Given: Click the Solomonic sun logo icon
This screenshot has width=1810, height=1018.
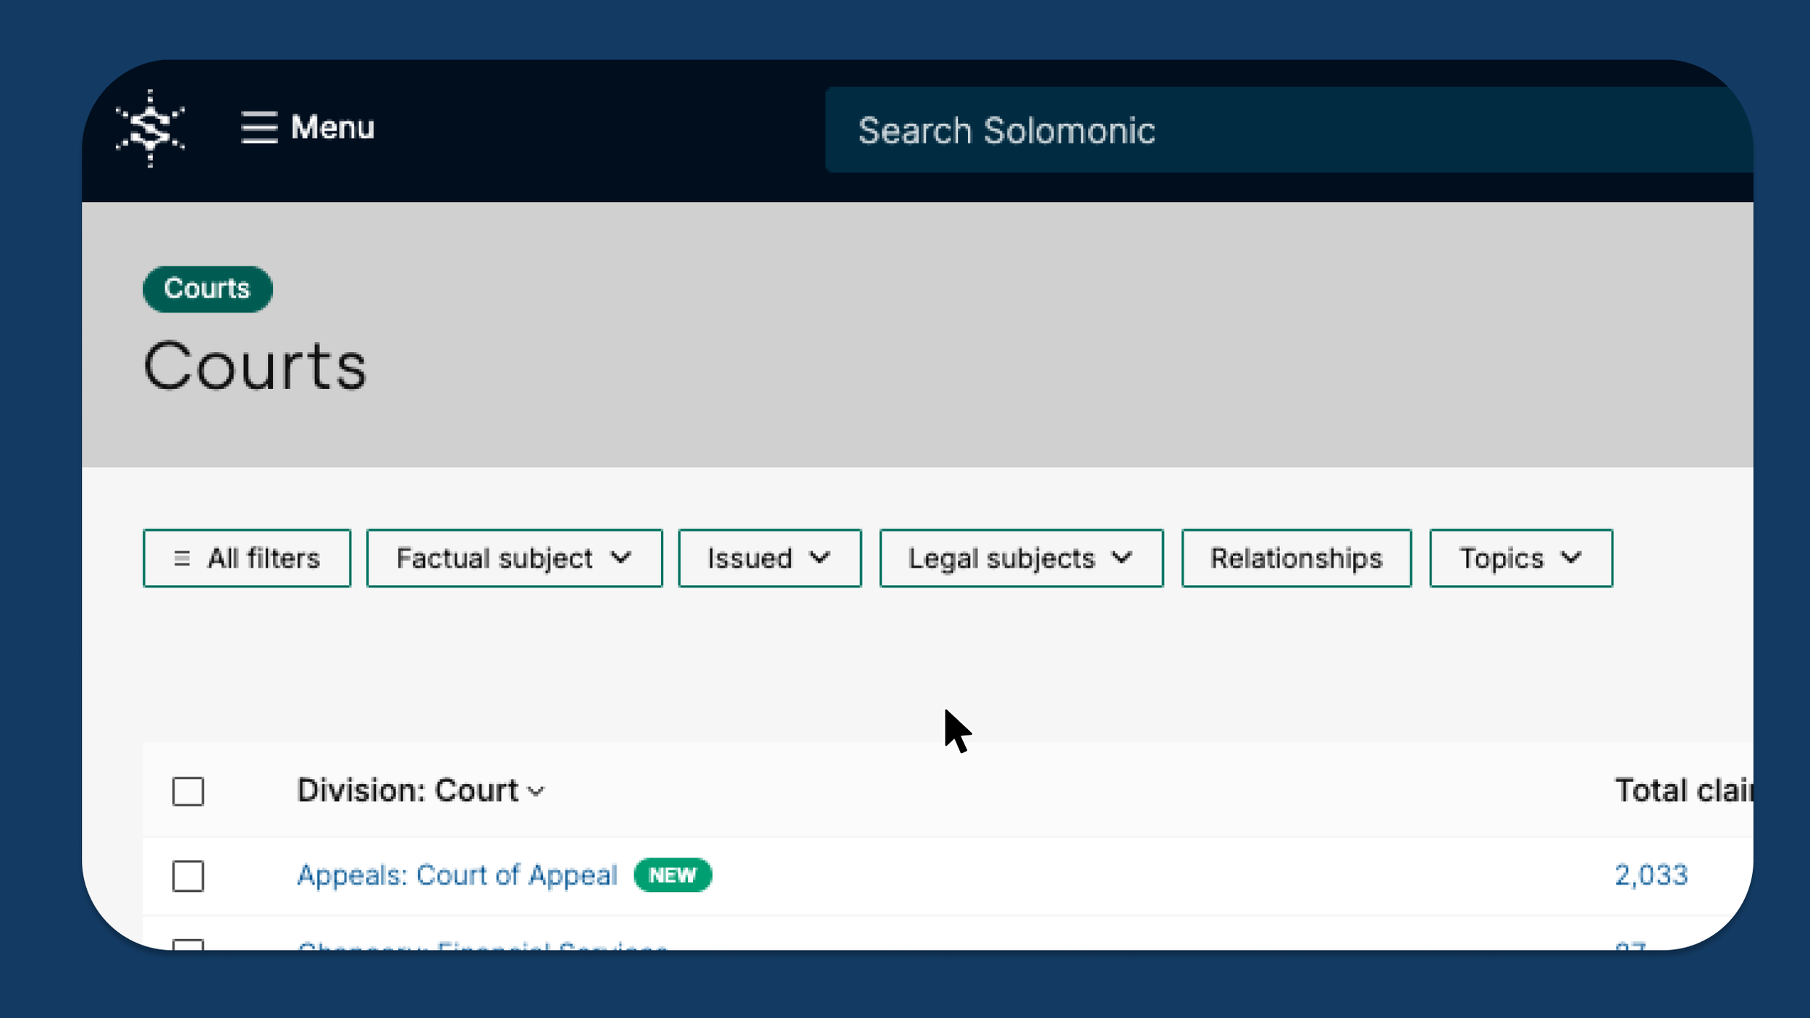Looking at the screenshot, I should click(150, 128).
